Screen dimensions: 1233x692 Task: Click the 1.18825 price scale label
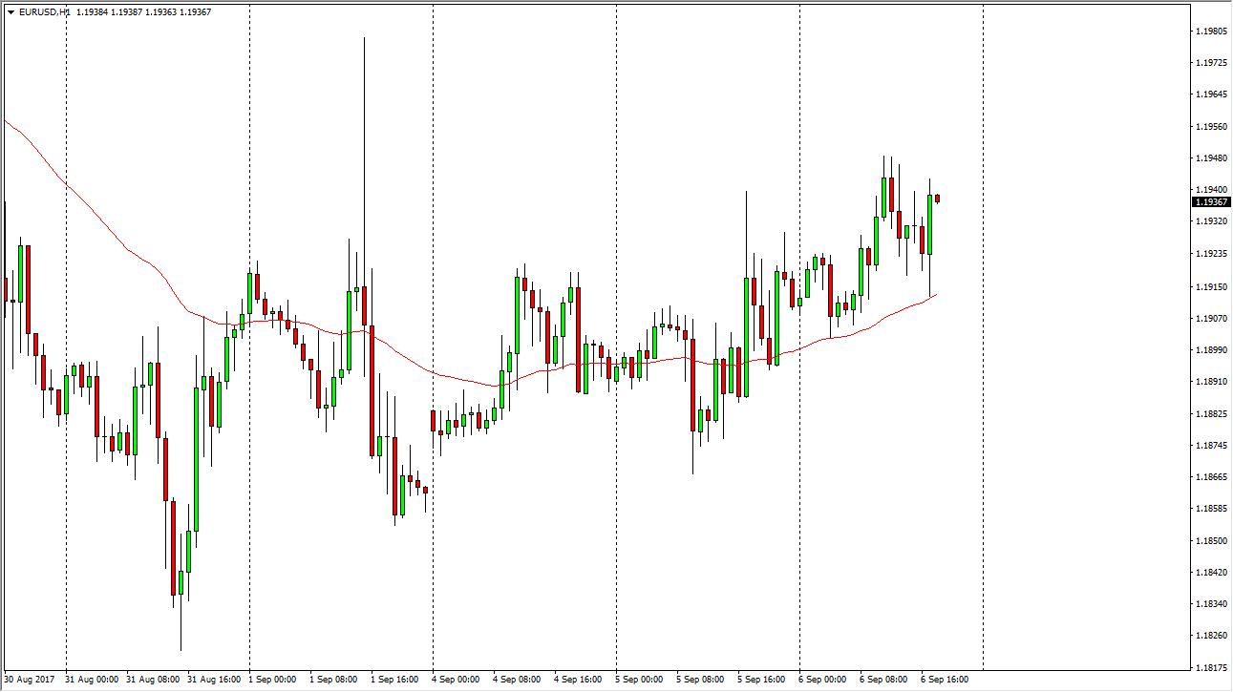[1211, 413]
